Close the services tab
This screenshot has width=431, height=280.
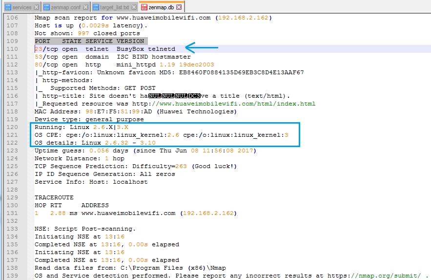point(36,7)
